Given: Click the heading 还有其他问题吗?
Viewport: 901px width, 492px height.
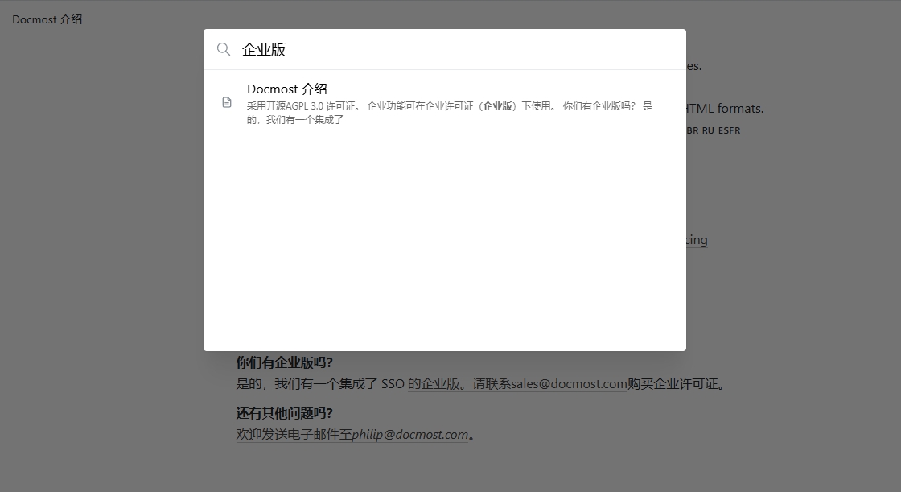Looking at the screenshot, I should (284, 413).
